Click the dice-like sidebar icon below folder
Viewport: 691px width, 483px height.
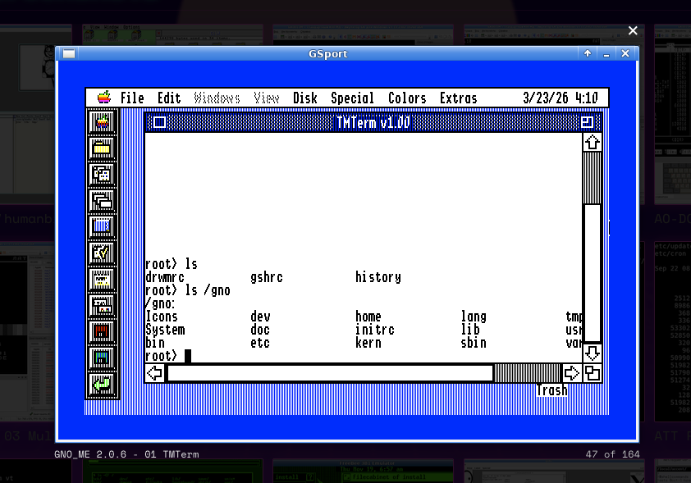pyautogui.click(x=102, y=175)
